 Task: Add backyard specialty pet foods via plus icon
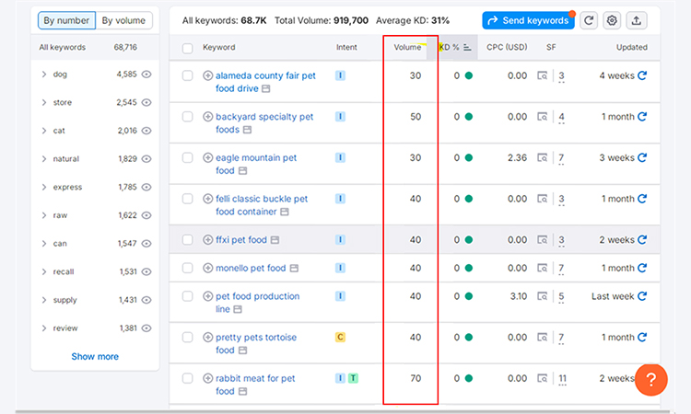pos(207,117)
